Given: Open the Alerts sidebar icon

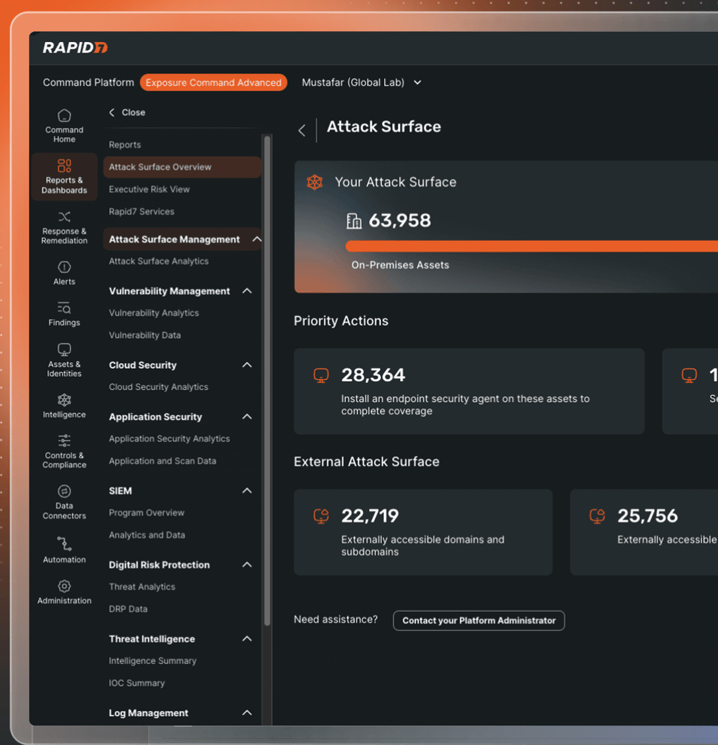Looking at the screenshot, I should click(x=64, y=273).
